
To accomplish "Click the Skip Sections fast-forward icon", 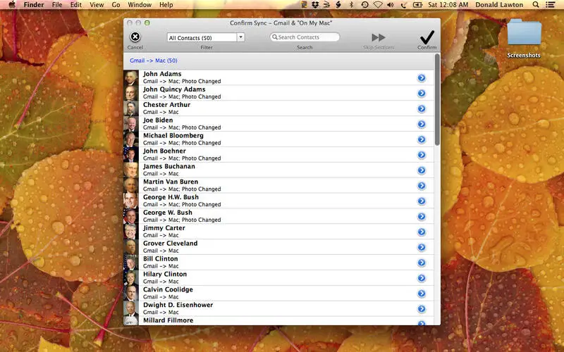I will click(x=379, y=37).
